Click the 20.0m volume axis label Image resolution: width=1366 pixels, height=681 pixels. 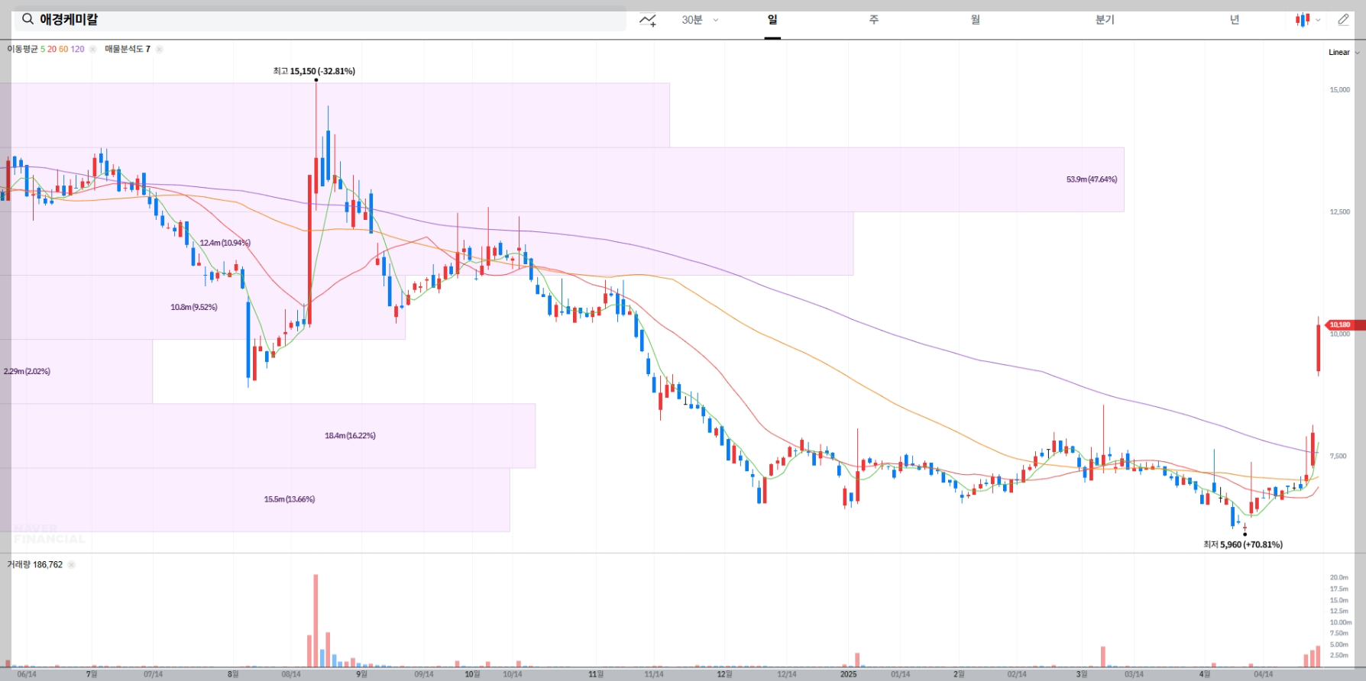[x=1339, y=577]
